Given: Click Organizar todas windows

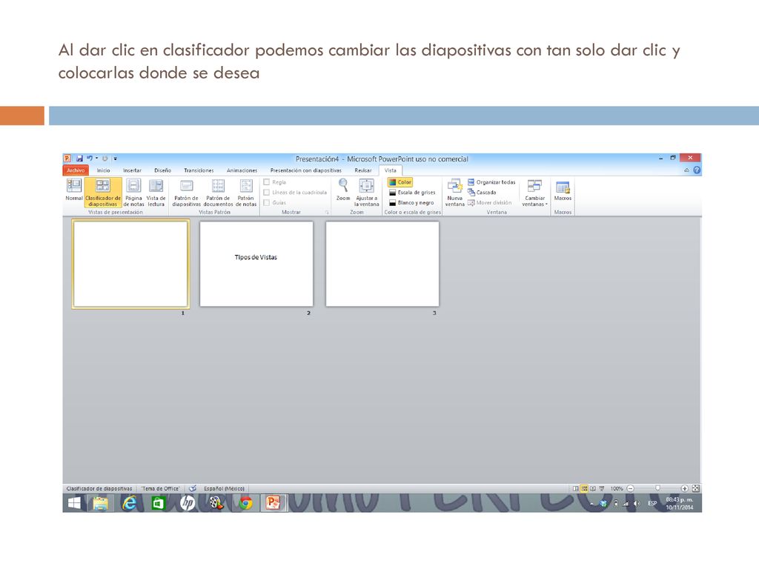Looking at the screenshot, I should click(491, 182).
